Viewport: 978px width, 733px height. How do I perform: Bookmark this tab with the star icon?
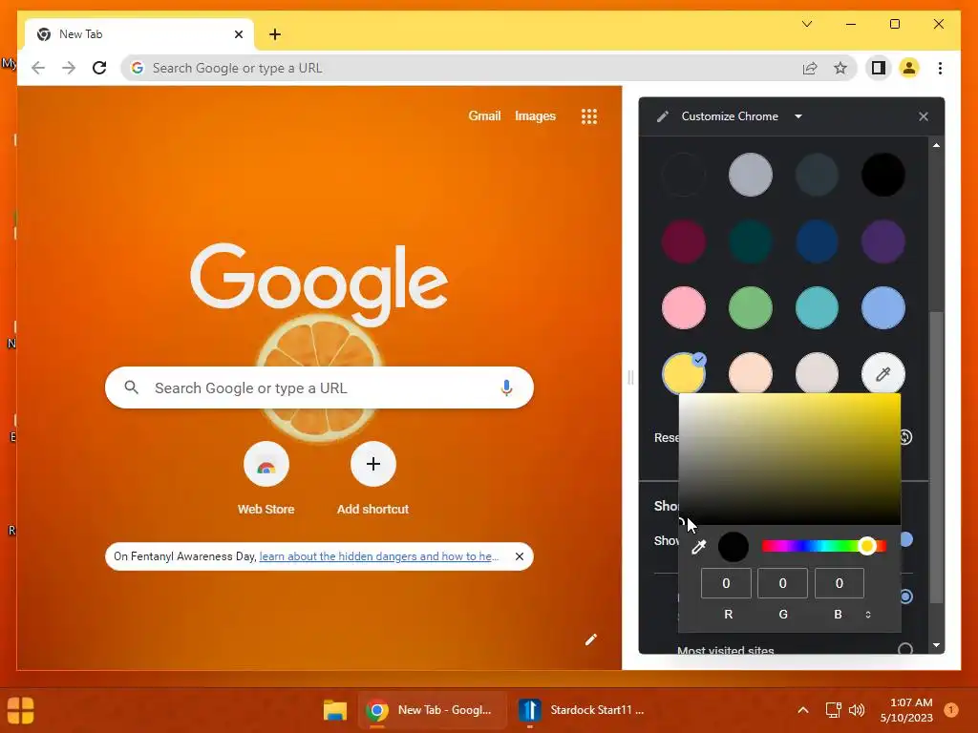tap(840, 68)
